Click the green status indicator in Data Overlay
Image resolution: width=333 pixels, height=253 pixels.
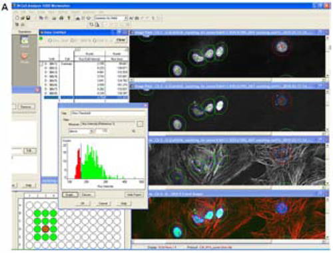(41, 39)
